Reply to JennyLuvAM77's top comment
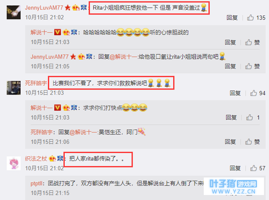This screenshot has width=269, height=200. 232,17
